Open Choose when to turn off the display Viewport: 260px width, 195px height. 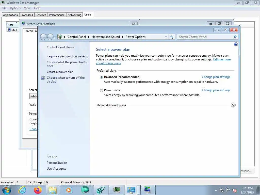point(66,79)
